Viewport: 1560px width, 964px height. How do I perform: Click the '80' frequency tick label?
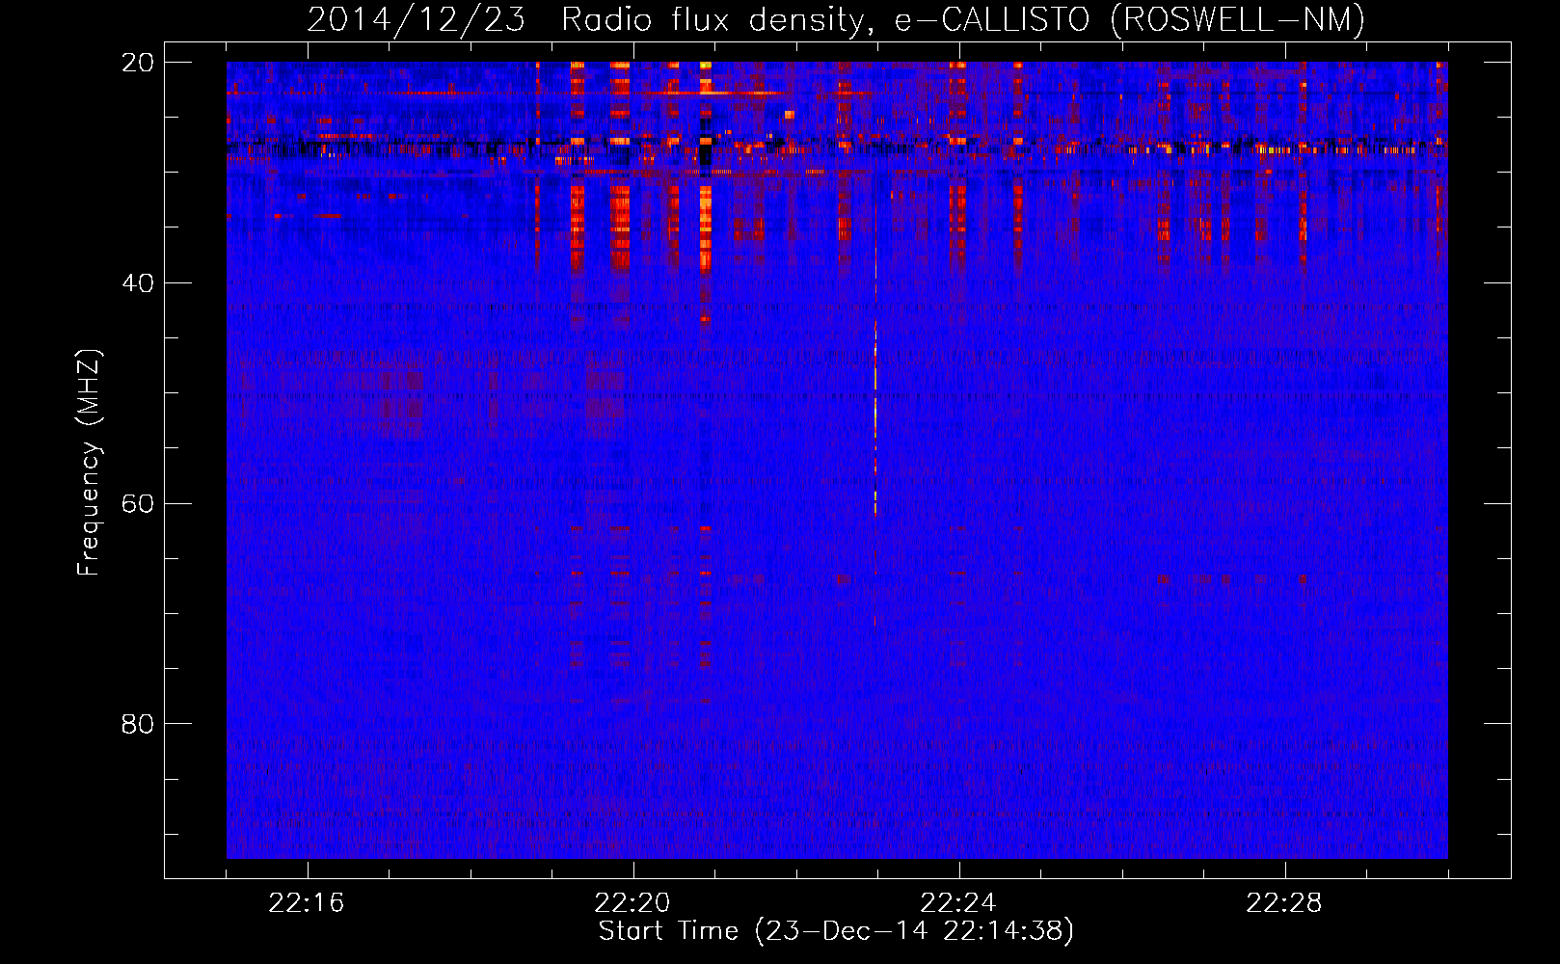(x=138, y=724)
